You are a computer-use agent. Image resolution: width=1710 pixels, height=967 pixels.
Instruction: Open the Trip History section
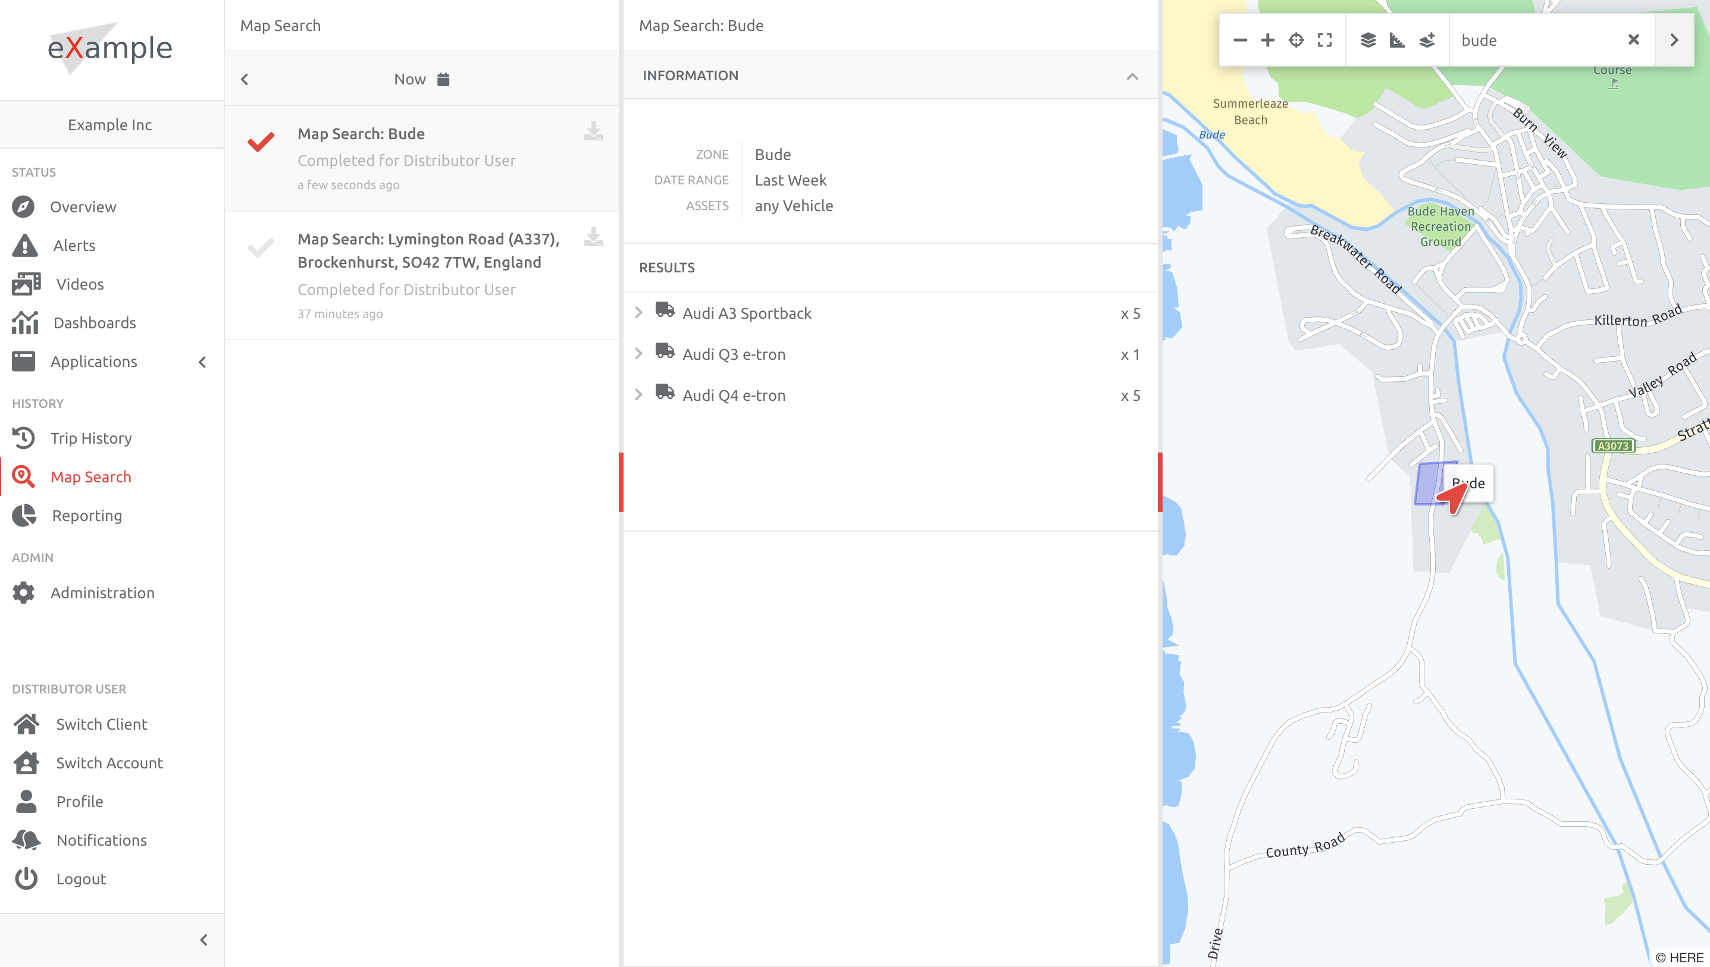(x=91, y=438)
